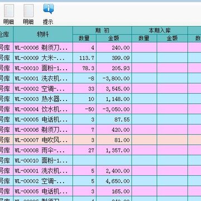Viewport: 201px width, 201px height.
Task: Select the 期初 group header
Action: click(102, 31)
